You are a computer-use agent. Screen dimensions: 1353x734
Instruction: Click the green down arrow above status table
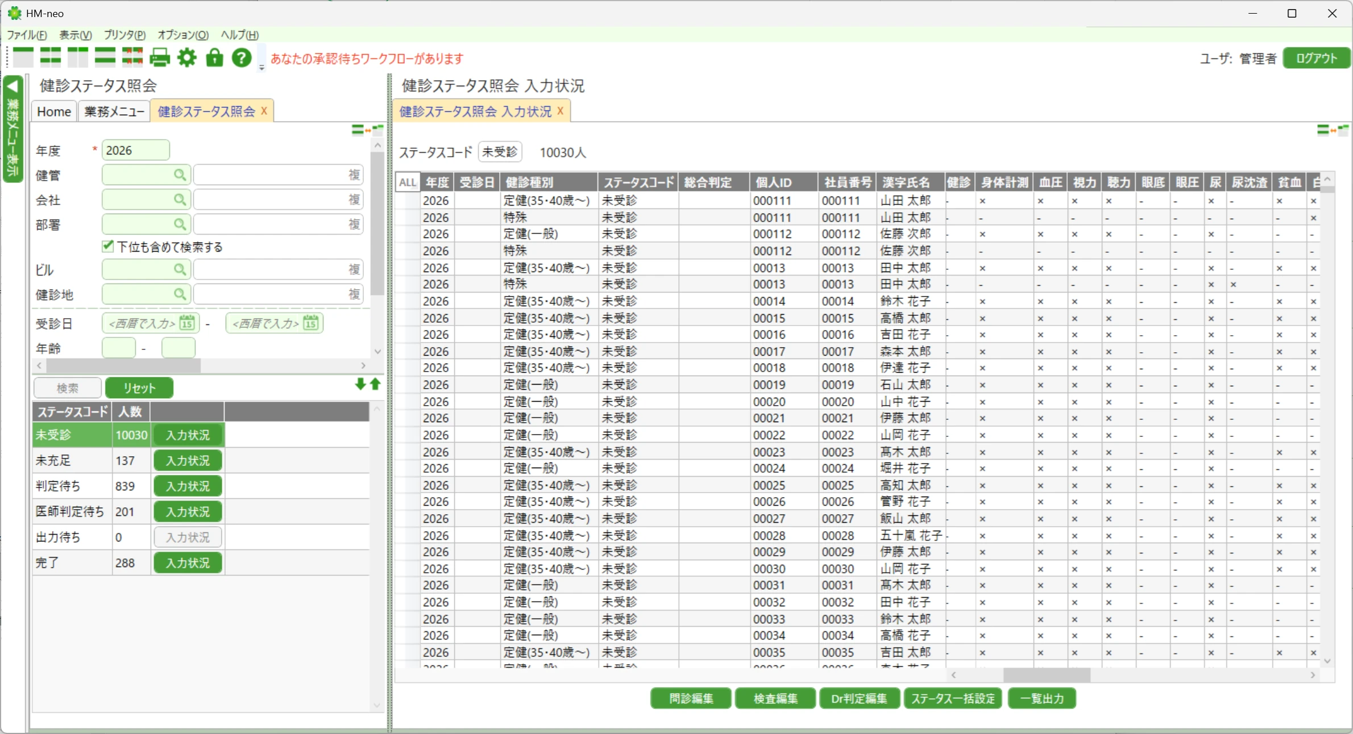click(x=360, y=385)
